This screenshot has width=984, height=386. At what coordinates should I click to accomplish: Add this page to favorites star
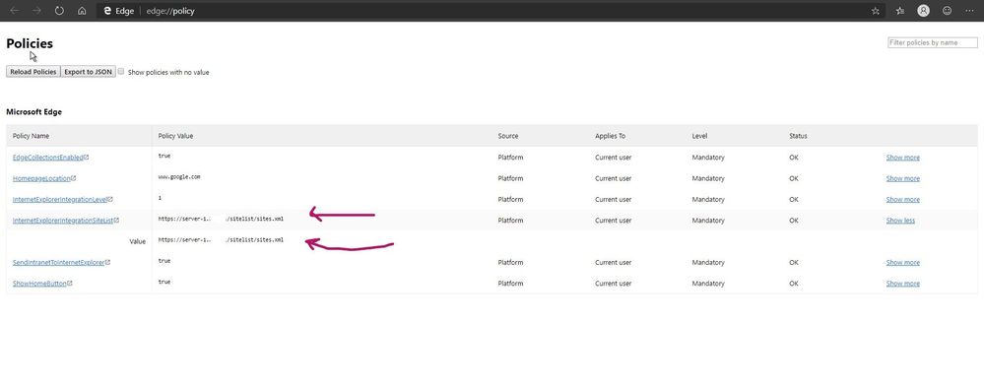875,11
